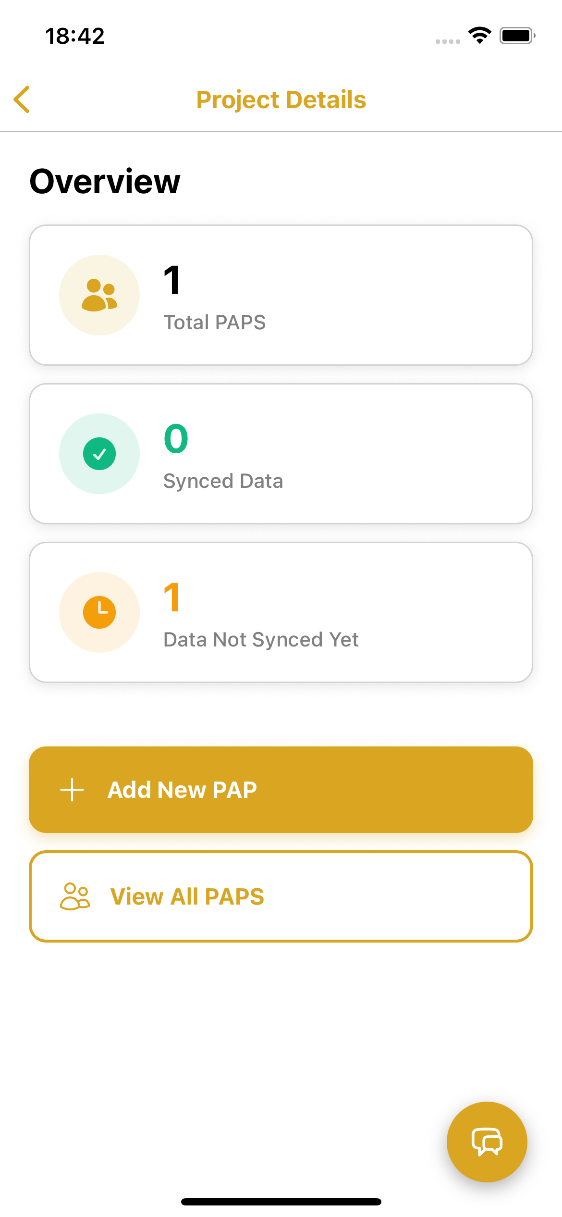
Task: Tap the orange unsynced count number
Action: [x=172, y=597]
